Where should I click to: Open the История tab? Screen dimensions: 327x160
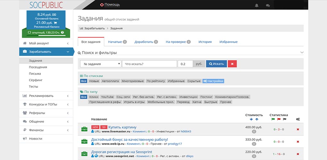tap(205, 42)
